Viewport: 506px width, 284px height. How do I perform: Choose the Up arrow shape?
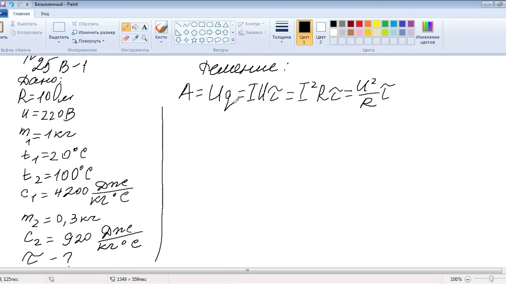click(x=226, y=32)
